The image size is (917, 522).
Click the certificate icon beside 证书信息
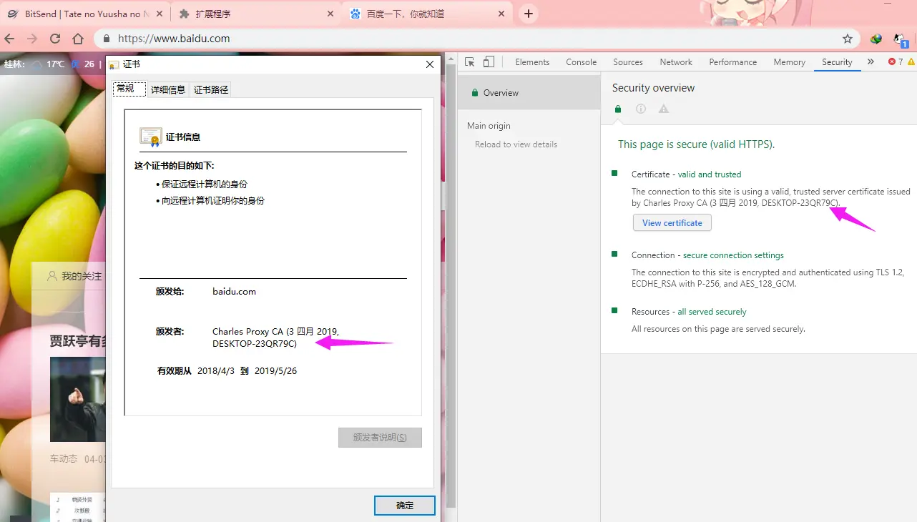(151, 137)
